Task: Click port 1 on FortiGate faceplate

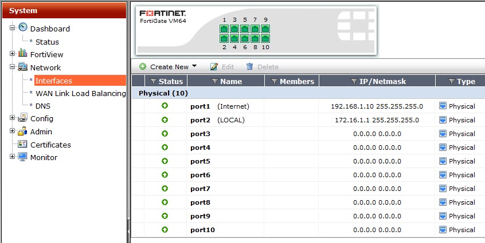Action: click(224, 29)
